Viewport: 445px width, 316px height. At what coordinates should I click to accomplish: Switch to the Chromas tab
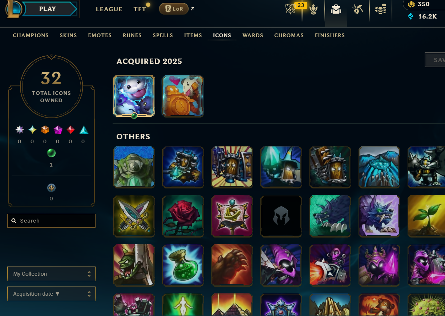pyautogui.click(x=289, y=35)
